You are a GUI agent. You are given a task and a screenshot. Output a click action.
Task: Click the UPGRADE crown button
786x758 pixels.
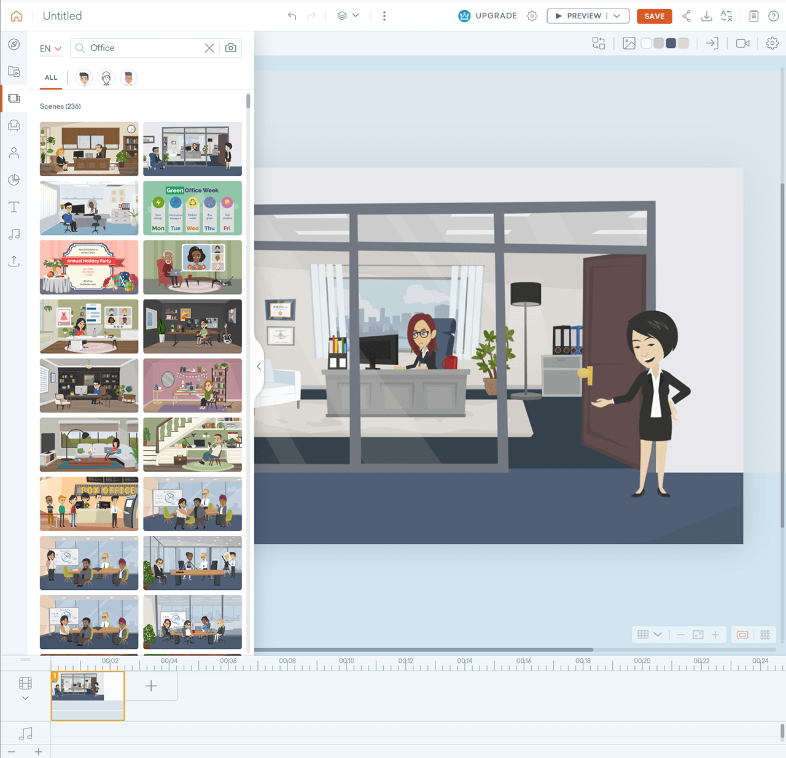tap(488, 16)
